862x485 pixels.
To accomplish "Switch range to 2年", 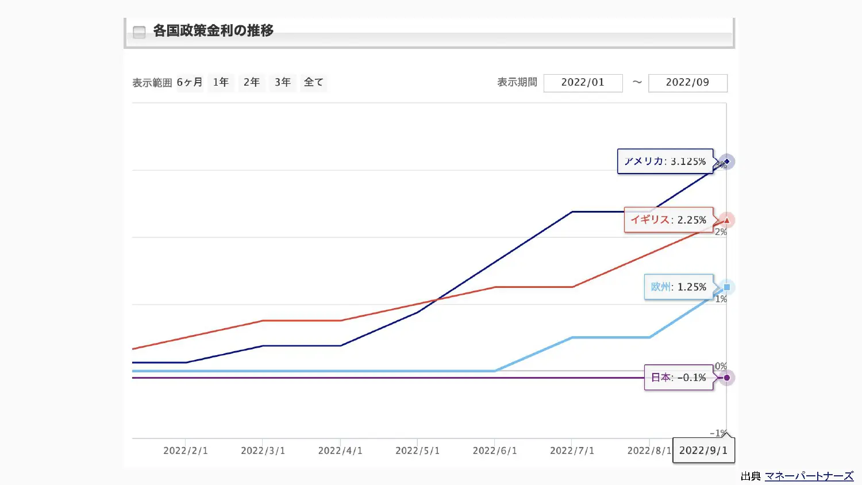I will click(252, 82).
